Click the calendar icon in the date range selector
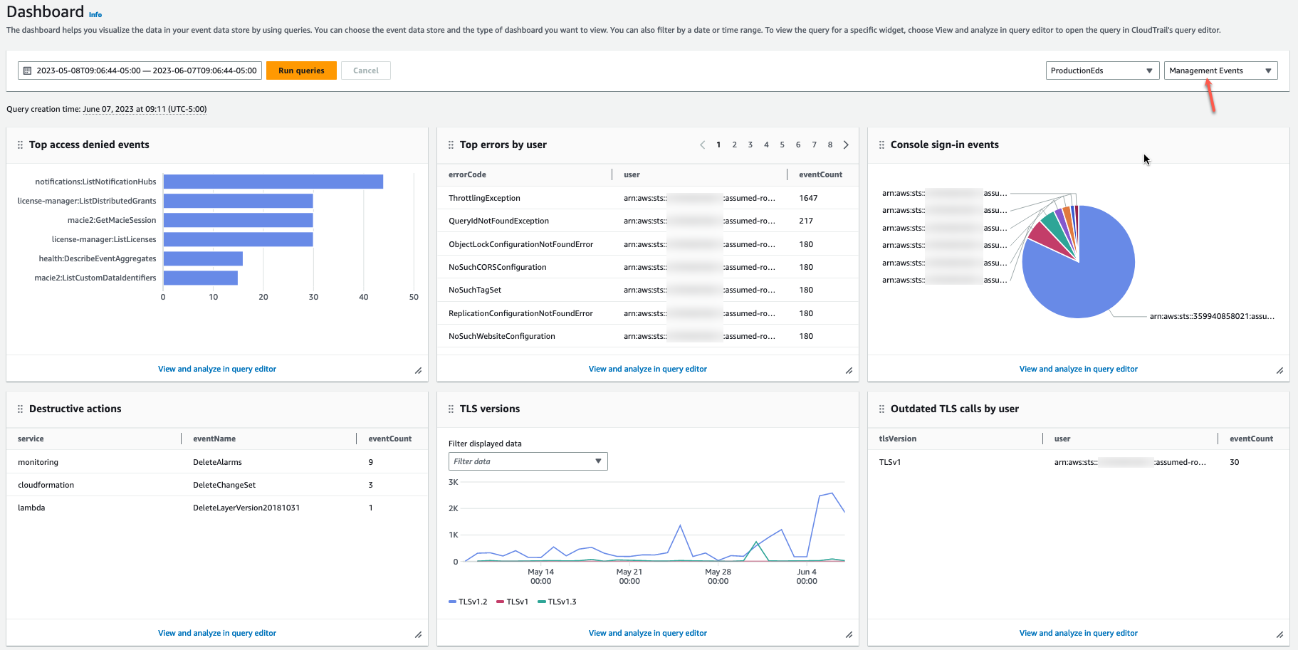The image size is (1298, 650). (x=27, y=70)
